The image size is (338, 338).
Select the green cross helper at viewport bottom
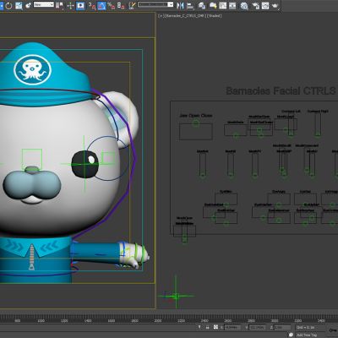point(176,296)
